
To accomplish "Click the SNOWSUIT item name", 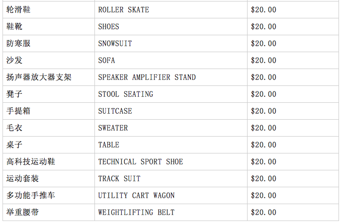I will 115,44.
